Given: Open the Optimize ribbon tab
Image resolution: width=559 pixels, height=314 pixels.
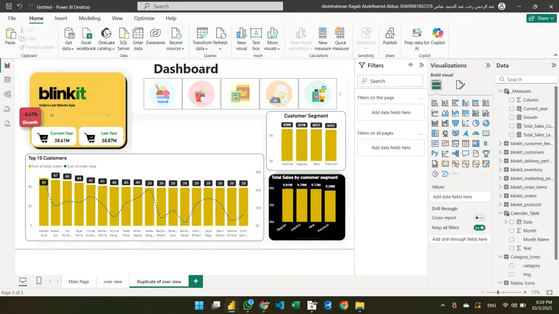Looking at the screenshot, I should [x=144, y=18].
